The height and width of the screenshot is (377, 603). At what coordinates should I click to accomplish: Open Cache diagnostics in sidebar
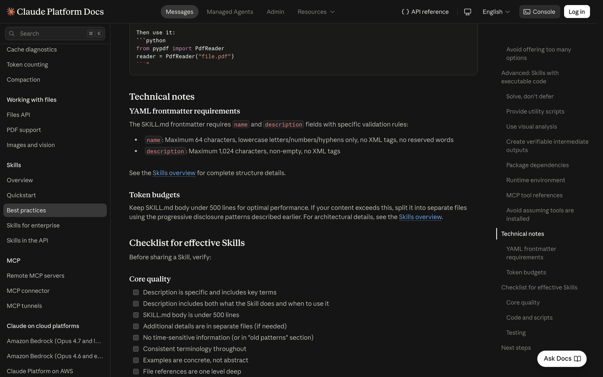(32, 49)
